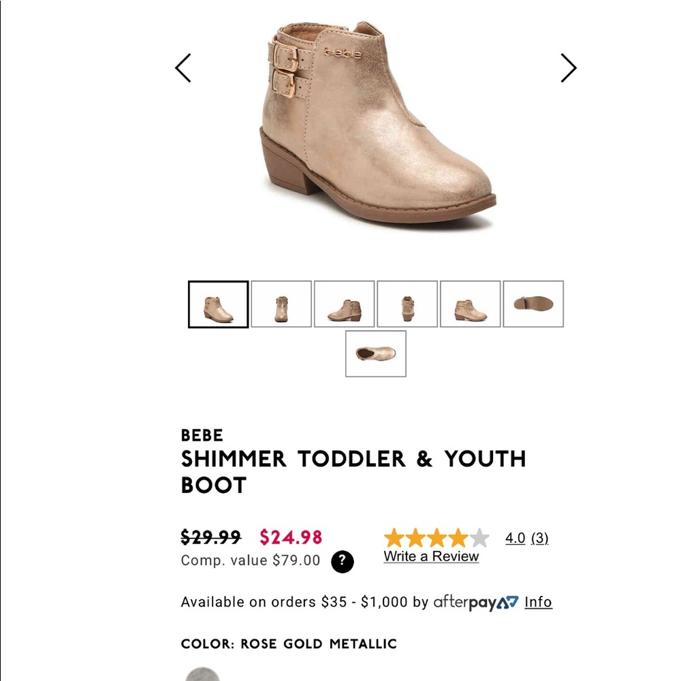Viewport: 681px width, 681px height.
Task: Click the BEBE brand name
Action: 201,435
